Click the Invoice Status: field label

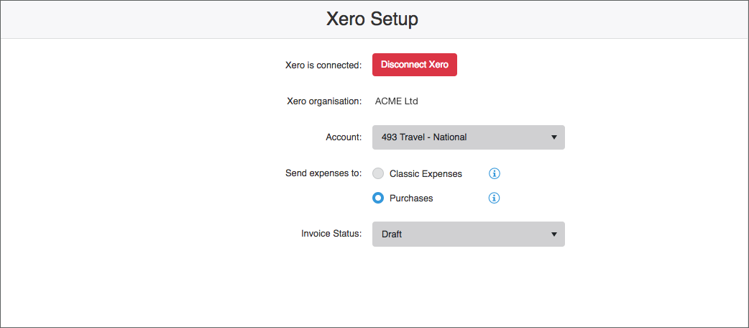[x=331, y=234]
